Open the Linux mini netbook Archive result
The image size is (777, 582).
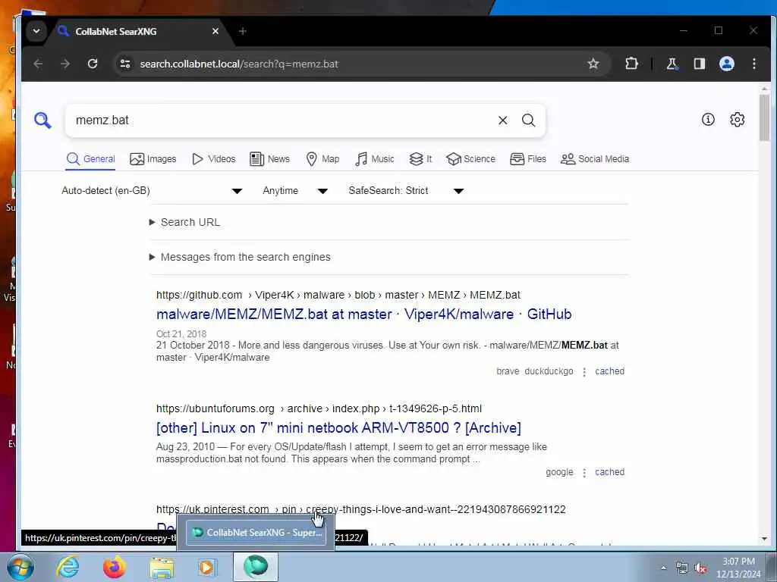pos(338,428)
